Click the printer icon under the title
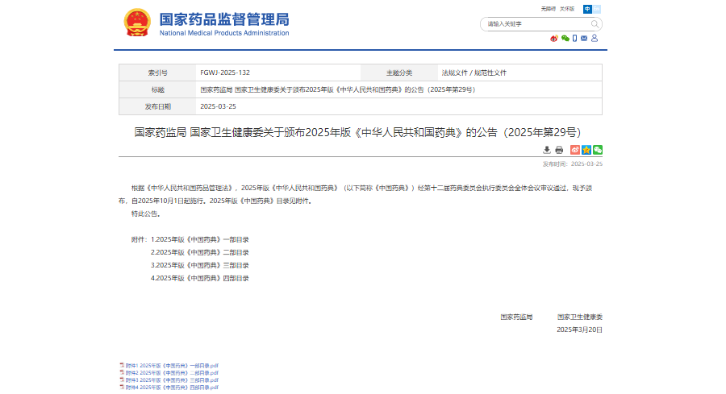 (559, 150)
